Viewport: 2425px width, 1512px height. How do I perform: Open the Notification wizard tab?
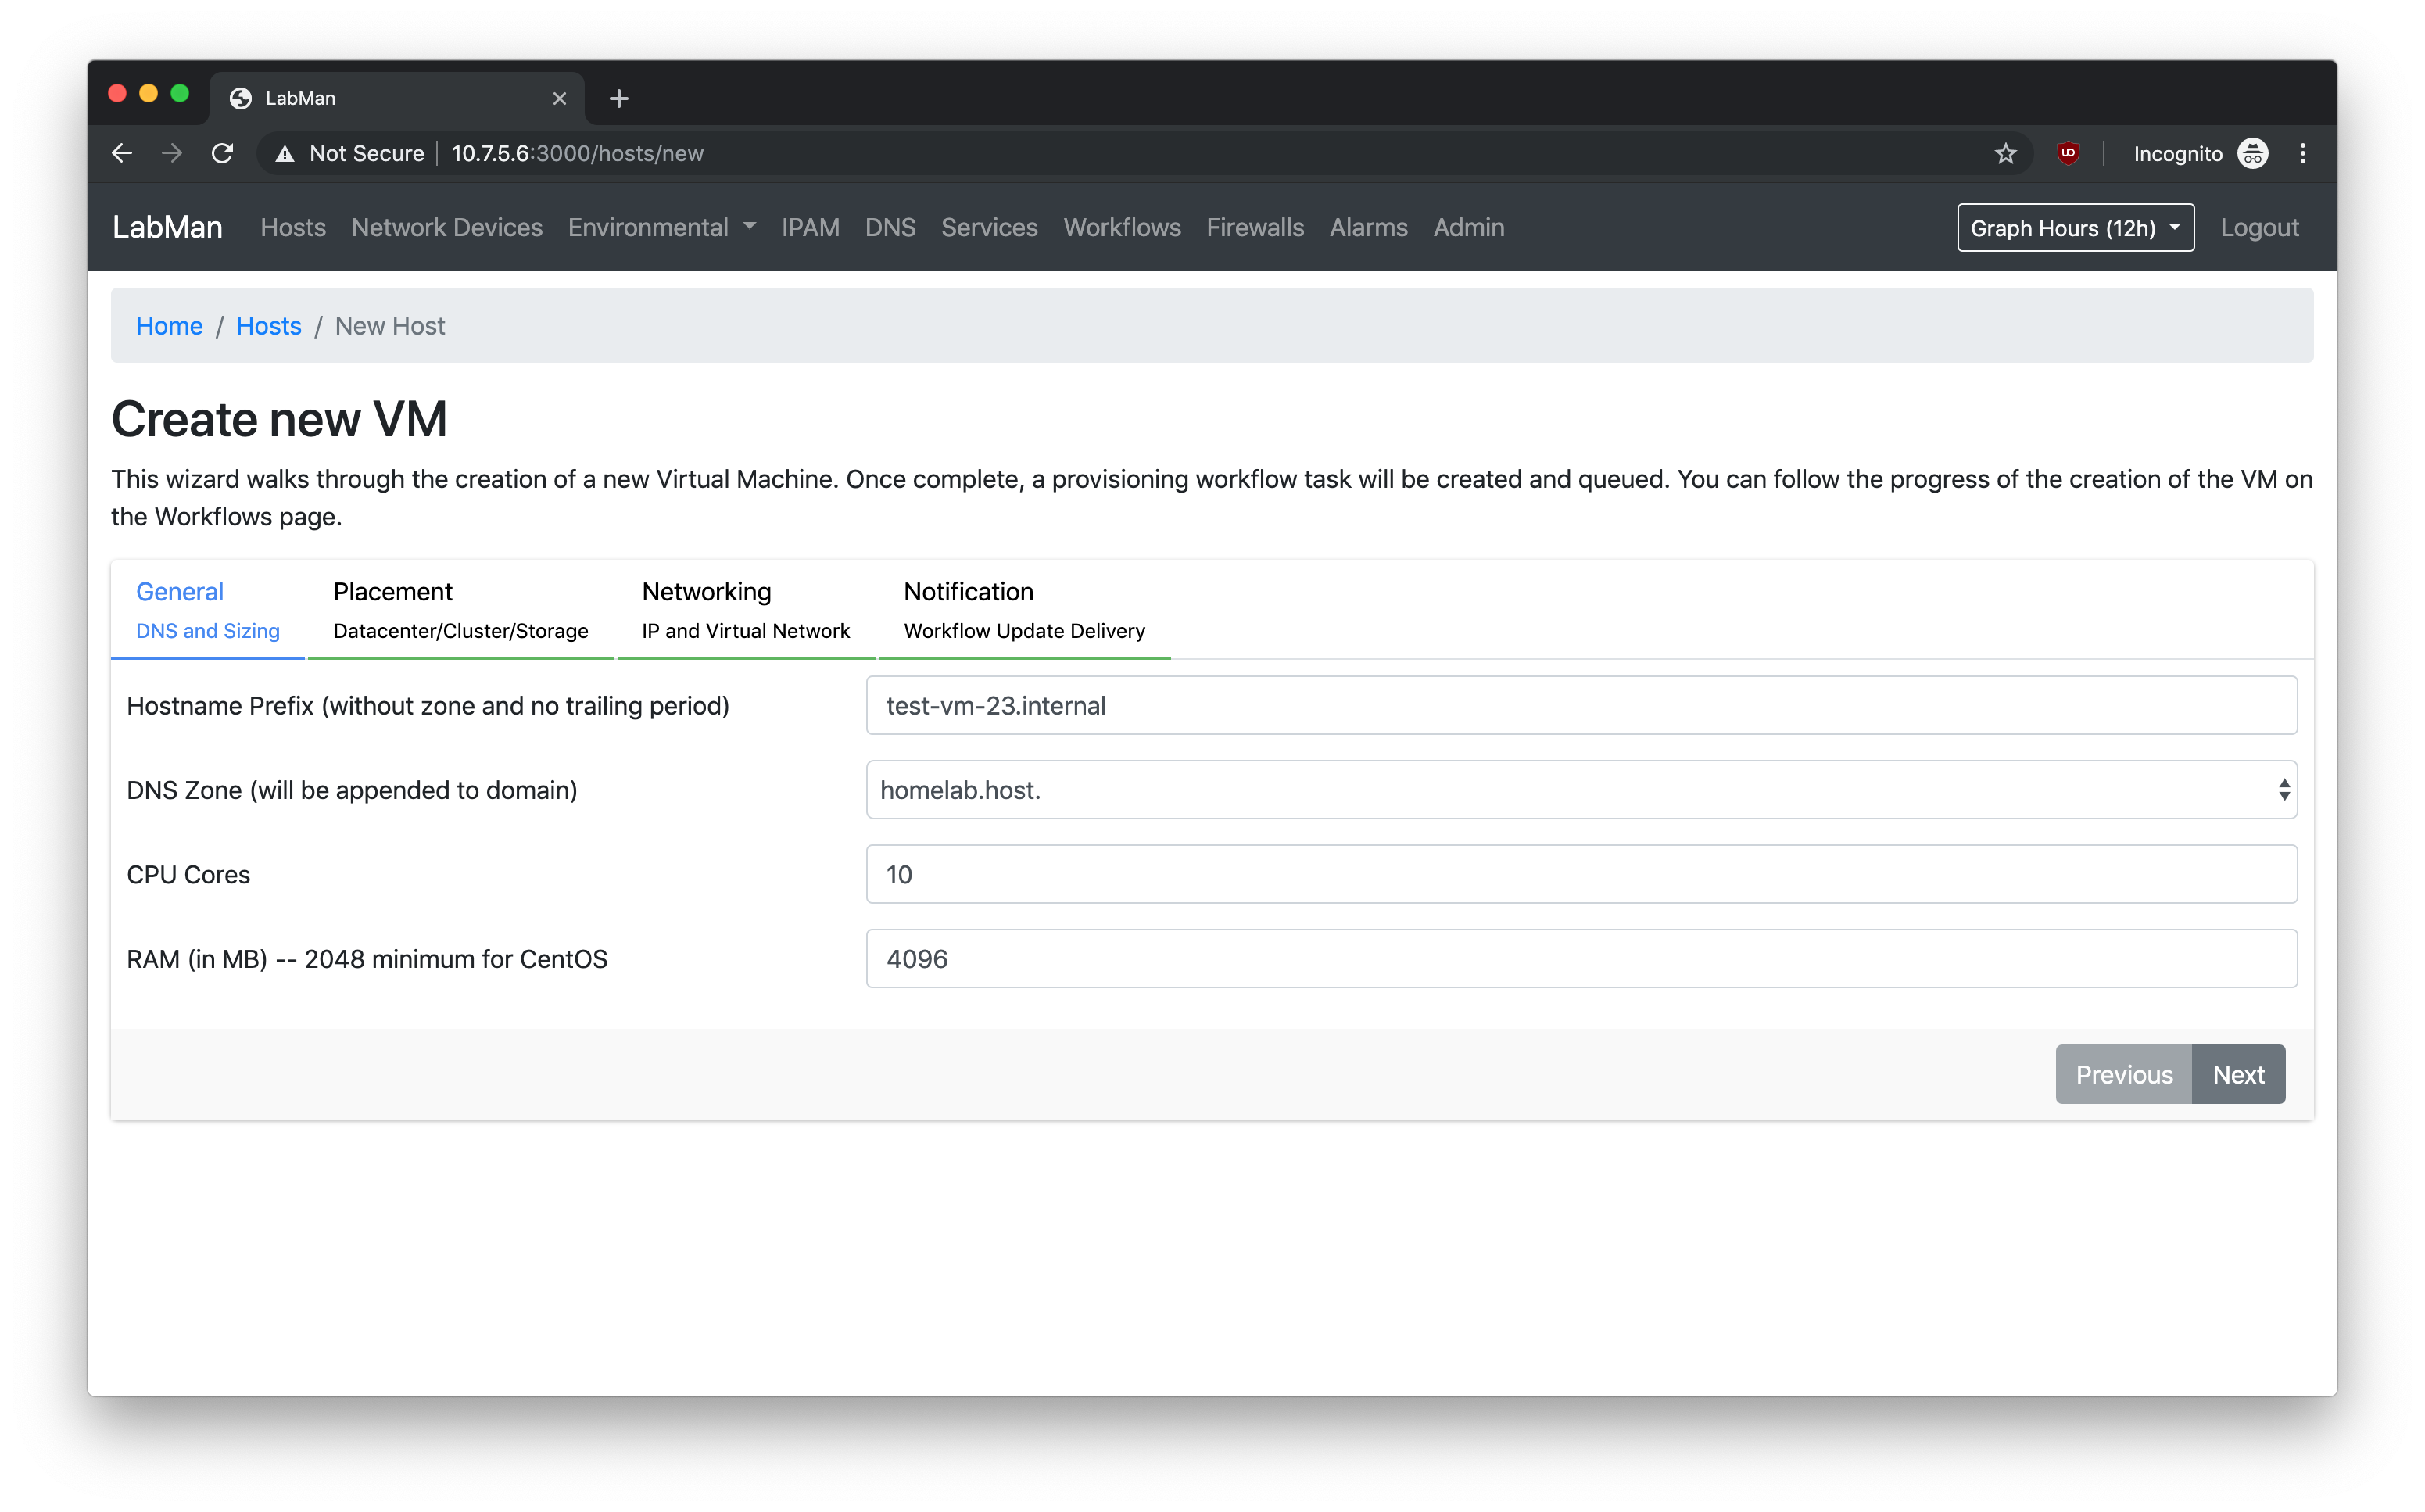click(x=1024, y=610)
